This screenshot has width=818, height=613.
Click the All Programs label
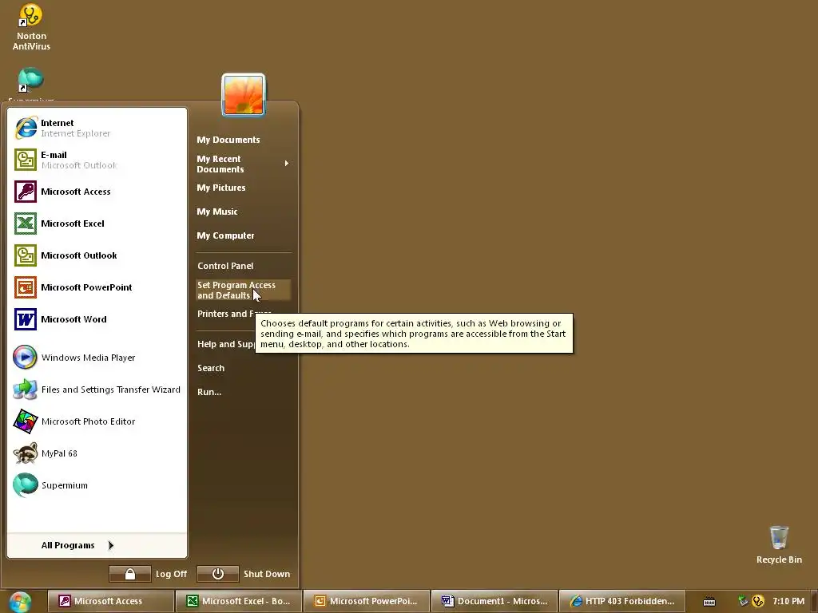pos(68,545)
